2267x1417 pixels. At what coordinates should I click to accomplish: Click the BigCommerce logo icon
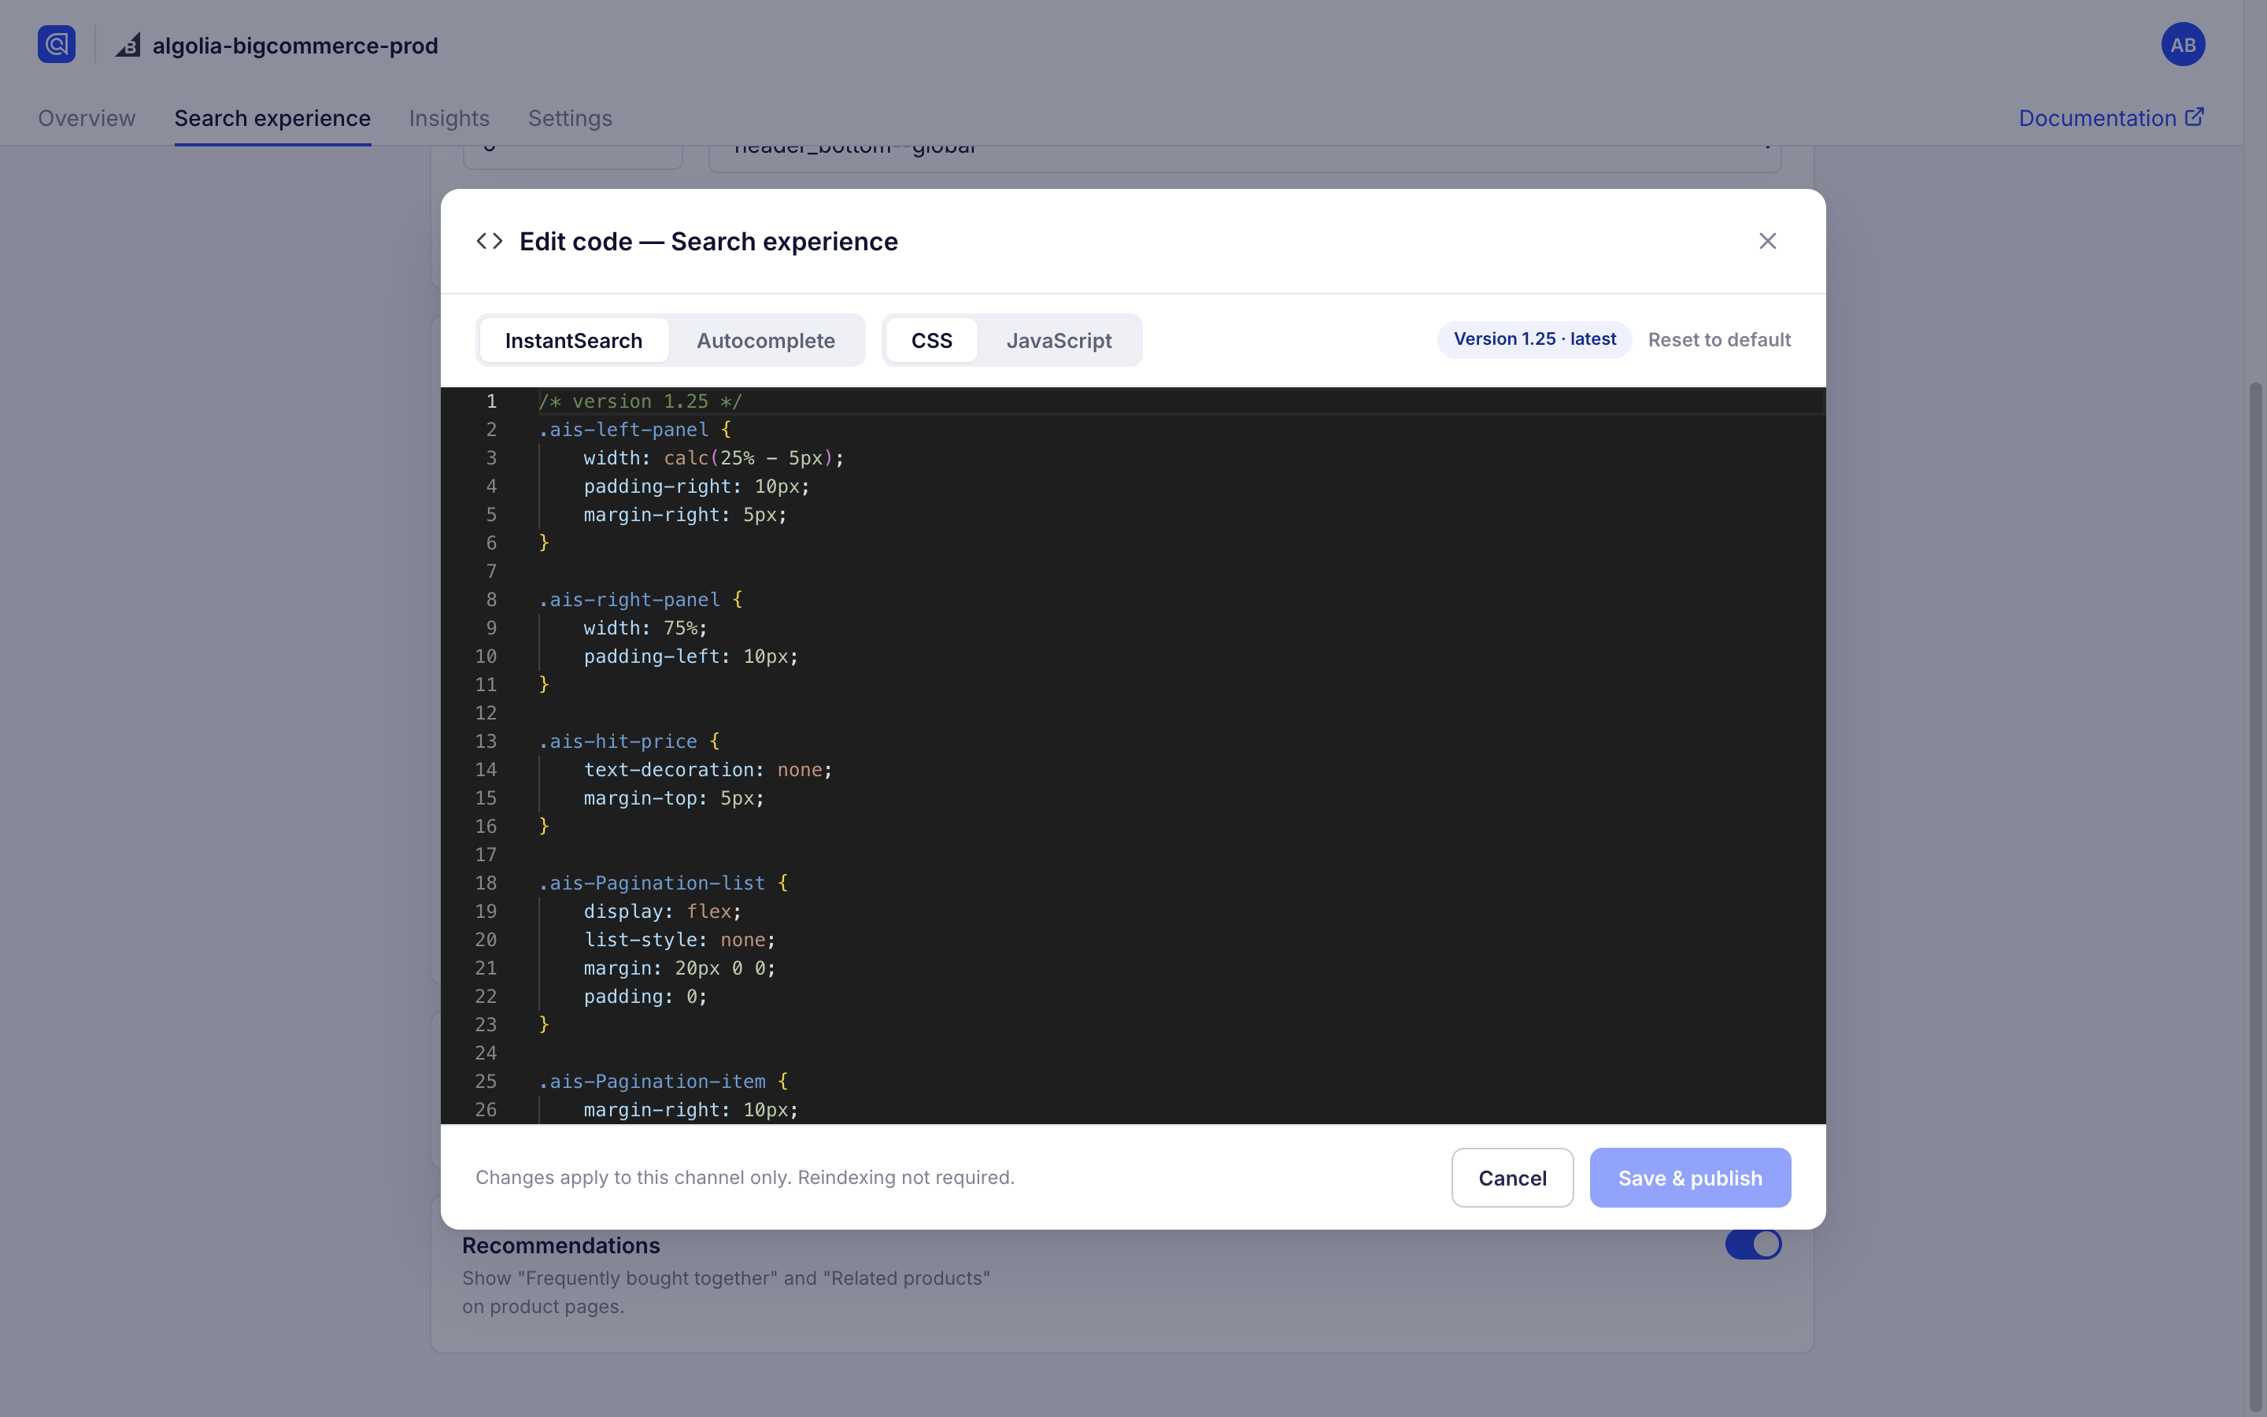click(128, 45)
